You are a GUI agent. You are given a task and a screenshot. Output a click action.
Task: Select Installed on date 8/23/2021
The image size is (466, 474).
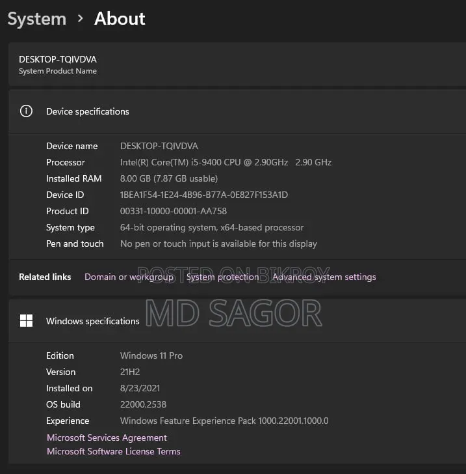click(140, 388)
